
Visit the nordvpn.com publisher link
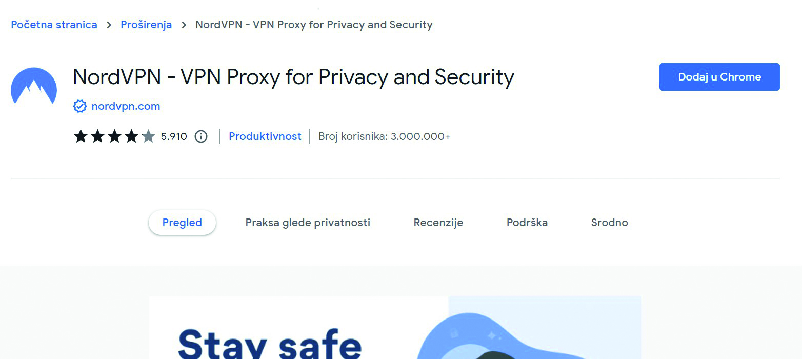(126, 106)
